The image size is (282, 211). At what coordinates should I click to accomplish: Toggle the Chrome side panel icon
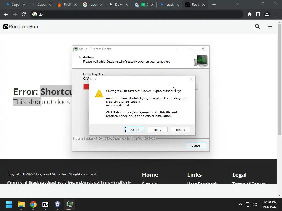click(x=258, y=14)
